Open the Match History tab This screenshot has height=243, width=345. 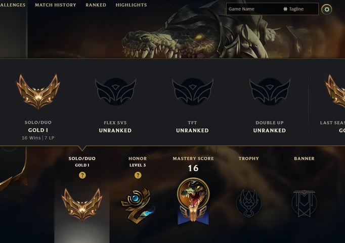[x=56, y=5]
